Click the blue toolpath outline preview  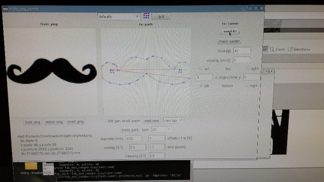(146, 70)
